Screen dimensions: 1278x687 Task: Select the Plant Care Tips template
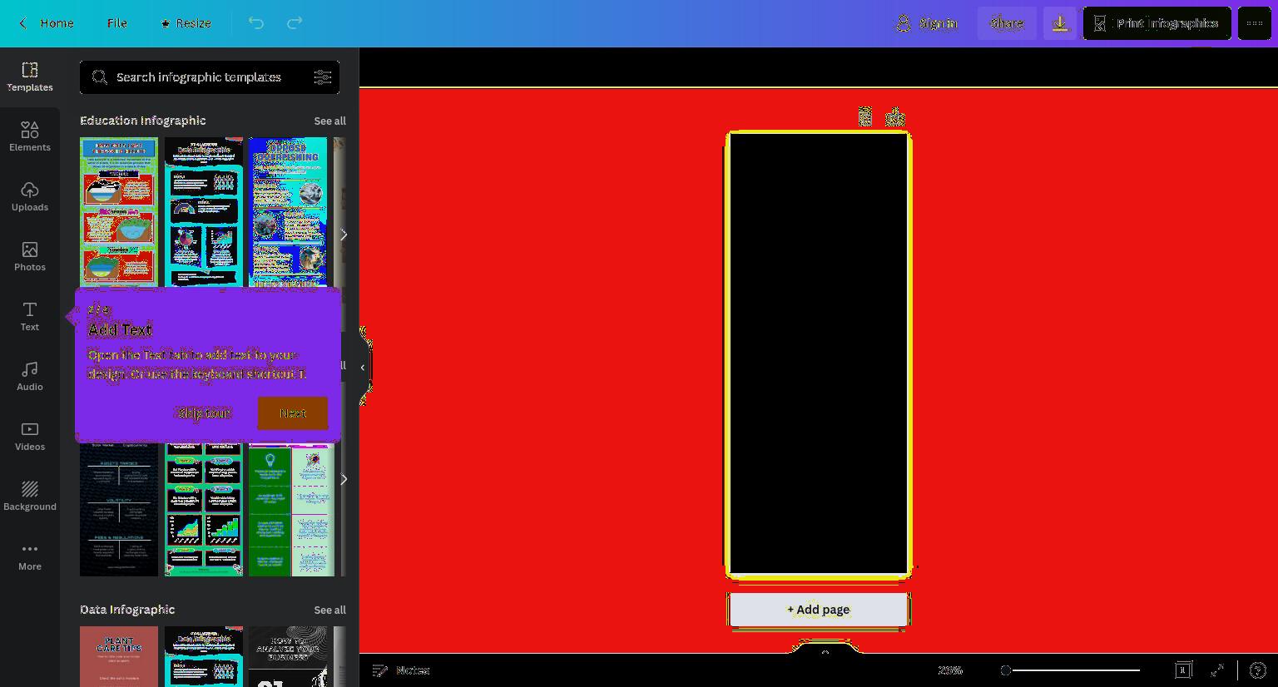(119, 657)
